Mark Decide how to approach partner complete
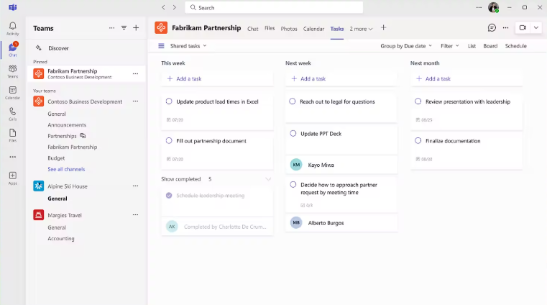Viewport: 547px width, 305px height. 293,185
